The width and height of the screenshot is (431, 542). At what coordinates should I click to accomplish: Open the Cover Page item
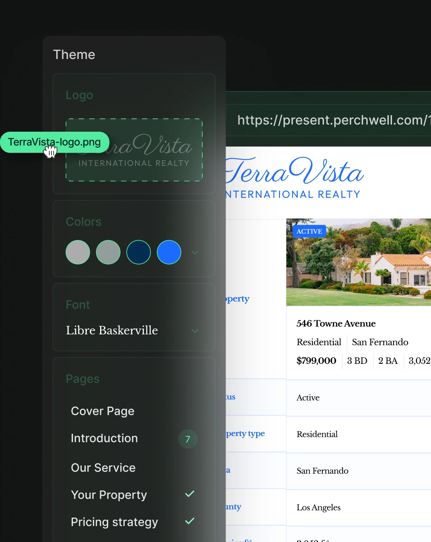(103, 411)
